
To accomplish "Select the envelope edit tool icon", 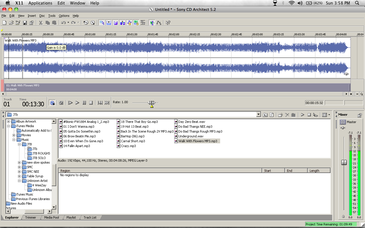I will coord(159,23).
